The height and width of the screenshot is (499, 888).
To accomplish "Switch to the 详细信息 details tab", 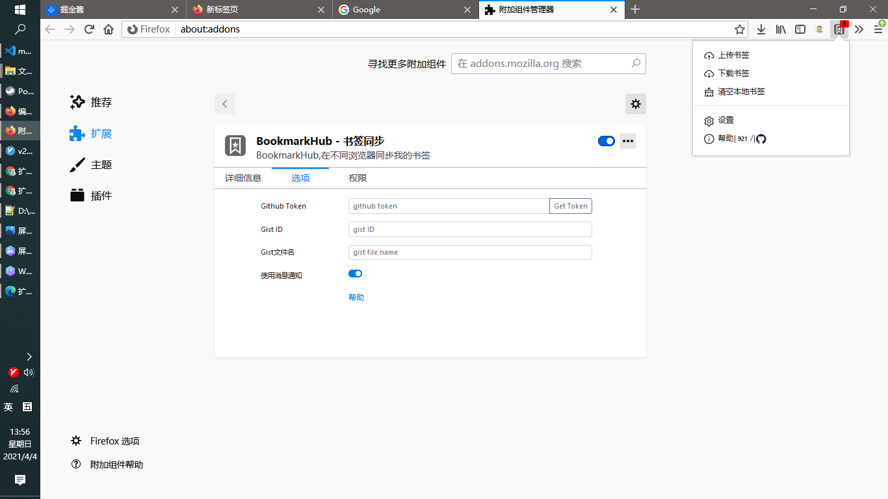I will pos(243,178).
